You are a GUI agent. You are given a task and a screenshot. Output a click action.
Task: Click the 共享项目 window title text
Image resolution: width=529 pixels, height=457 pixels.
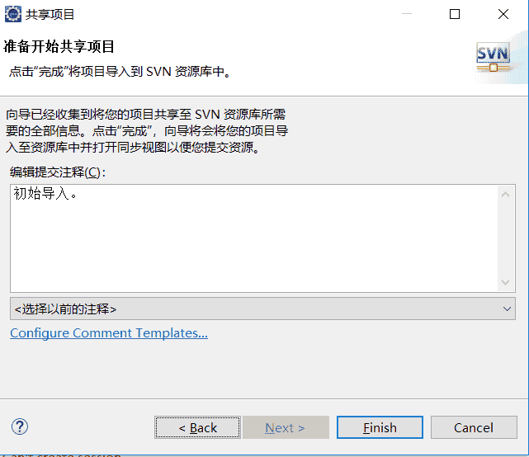tap(50, 15)
